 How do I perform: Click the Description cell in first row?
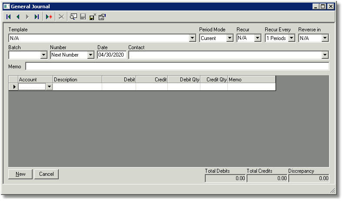[x=77, y=87]
